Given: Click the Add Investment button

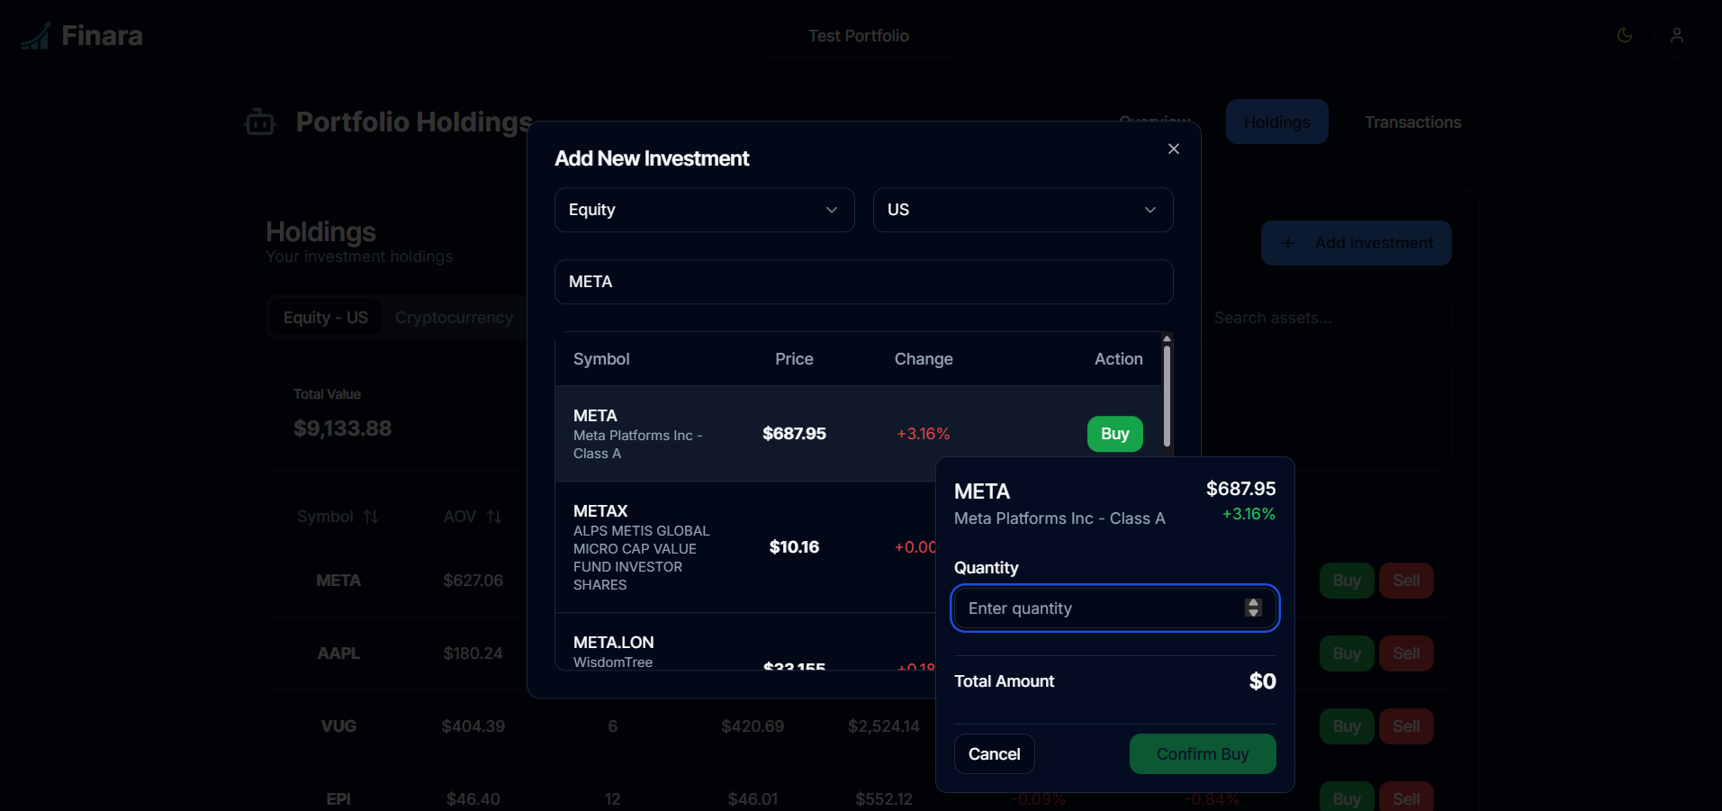Looking at the screenshot, I should click(x=1357, y=243).
